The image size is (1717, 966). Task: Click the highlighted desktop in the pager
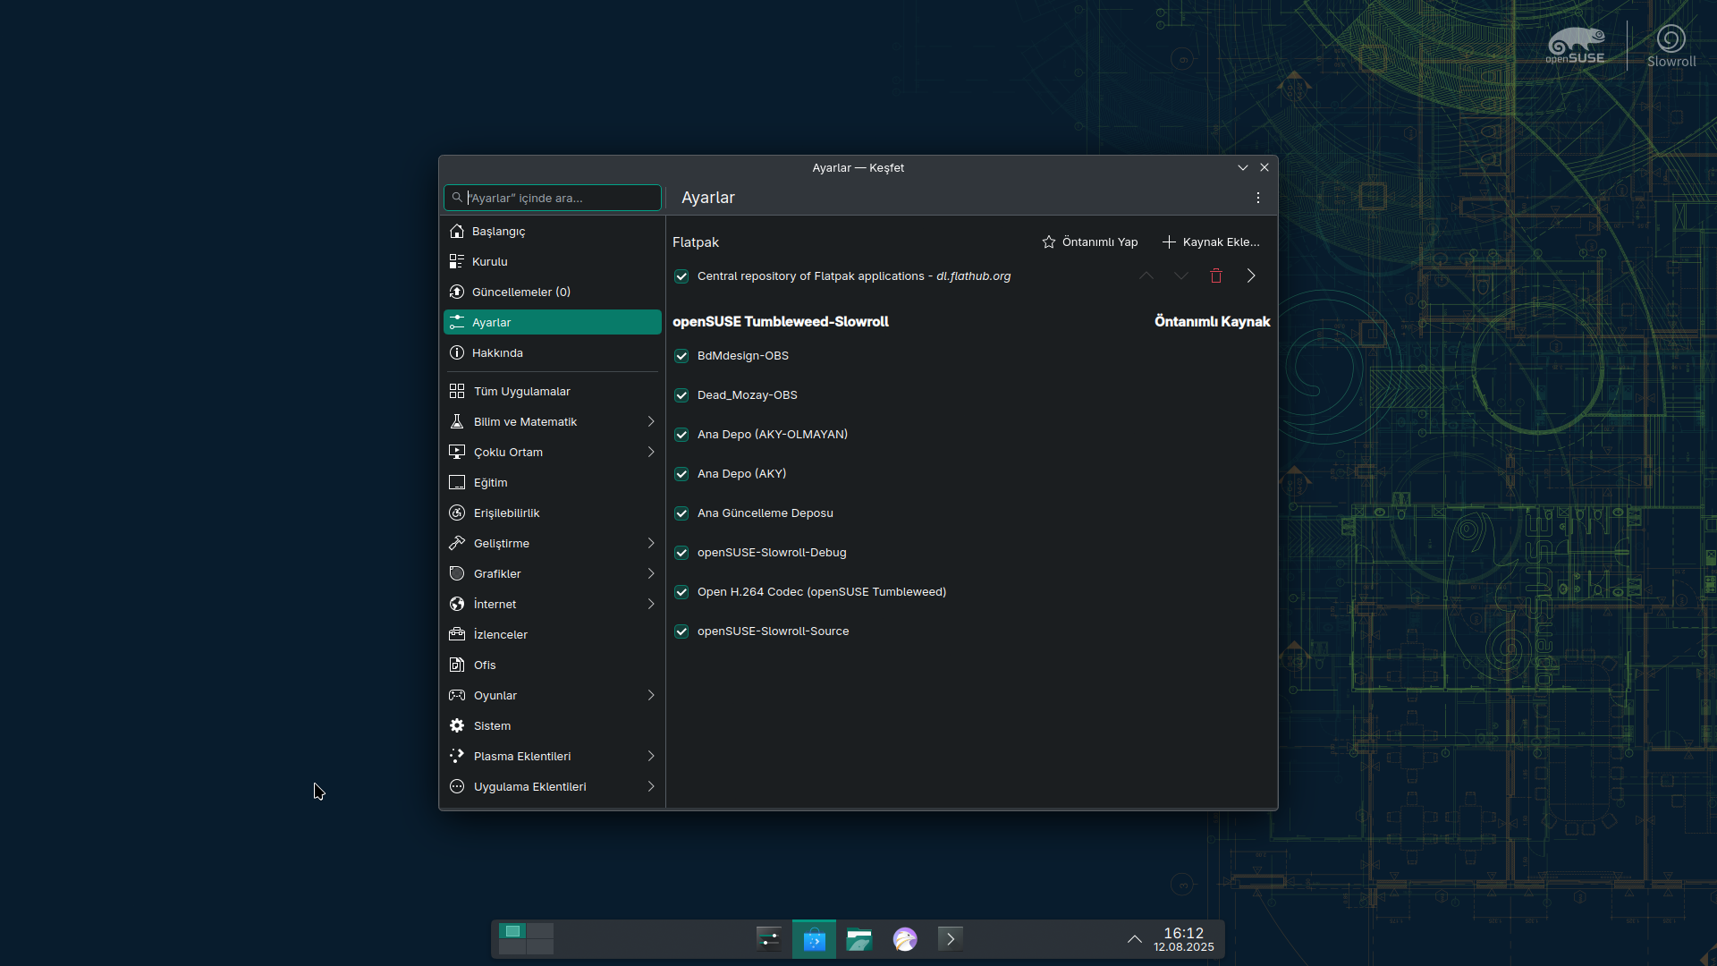(512, 931)
